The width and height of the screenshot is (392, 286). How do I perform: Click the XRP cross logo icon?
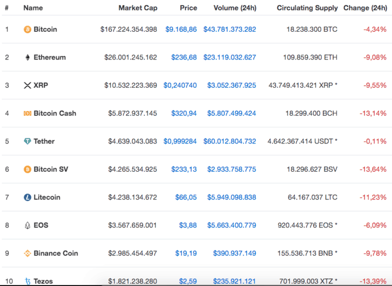tap(27, 86)
